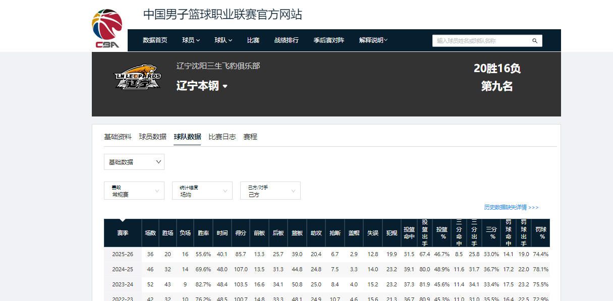Expand the 球队 navigation menu
The image size is (613, 301).
pyautogui.click(x=223, y=40)
